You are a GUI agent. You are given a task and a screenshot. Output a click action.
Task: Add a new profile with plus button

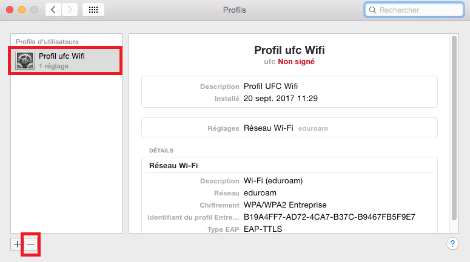pyautogui.click(x=17, y=244)
